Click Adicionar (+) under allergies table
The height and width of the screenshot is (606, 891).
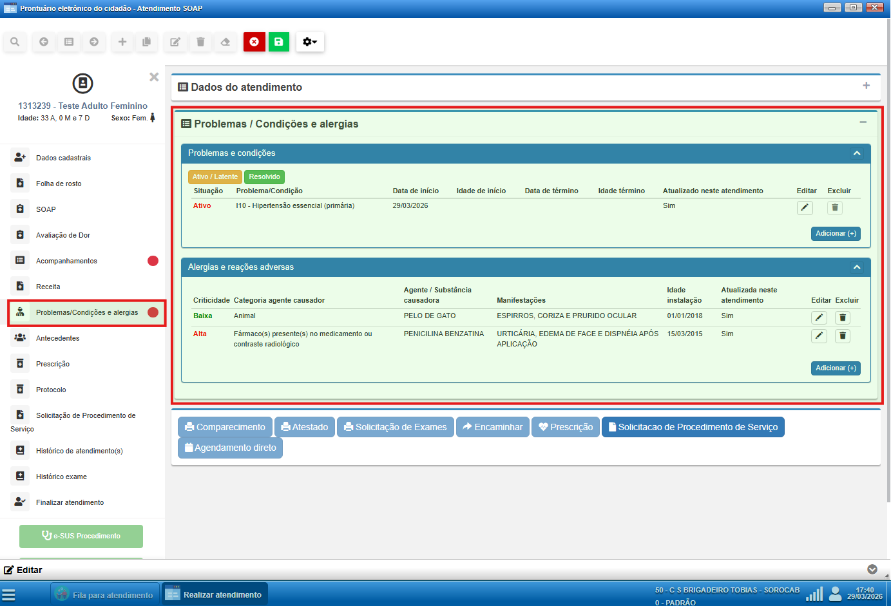pos(836,368)
